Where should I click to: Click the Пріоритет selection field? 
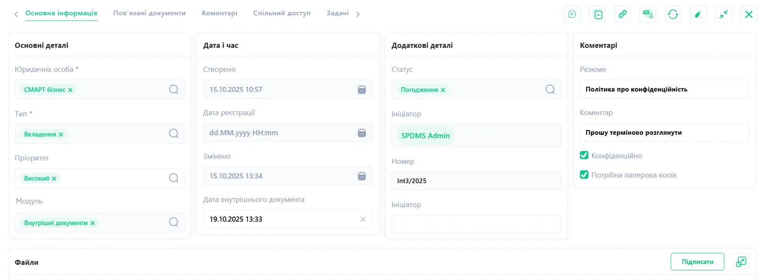pyautogui.click(x=100, y=178)
